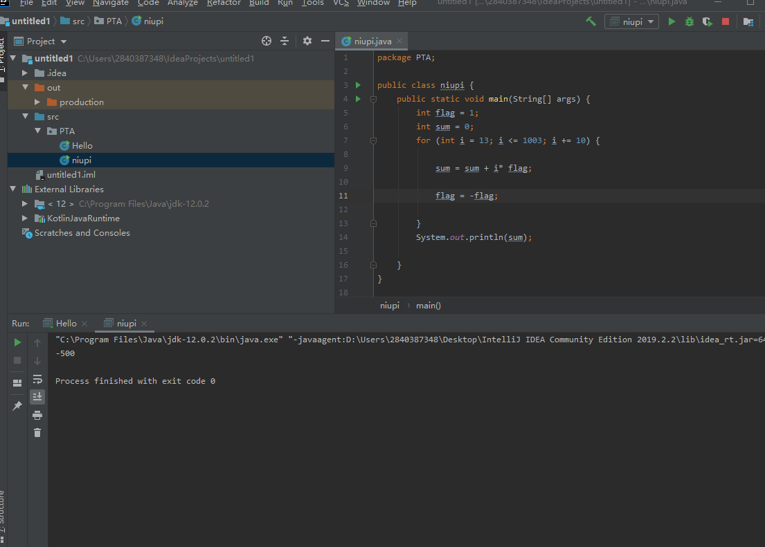Toggle scroll to end in the Run console

[37, 397]
